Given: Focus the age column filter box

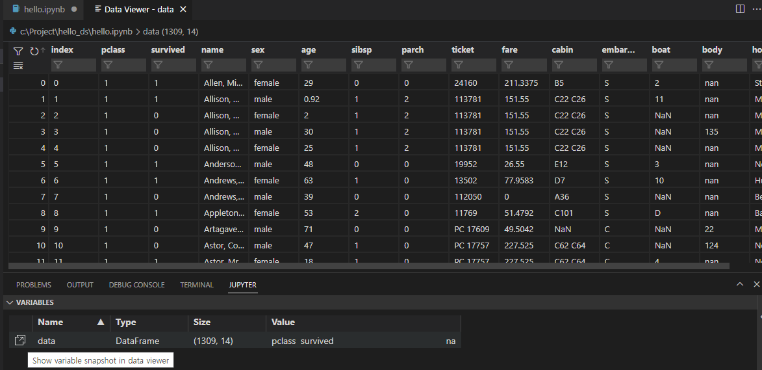Looking at the screenshot, I should [324, 65].
